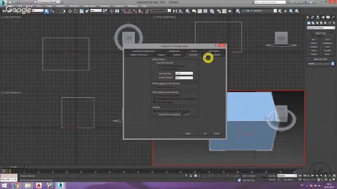Open the Modify tab in Command Panel
Viewport: 337px width, 189px height.
(313, 17)
